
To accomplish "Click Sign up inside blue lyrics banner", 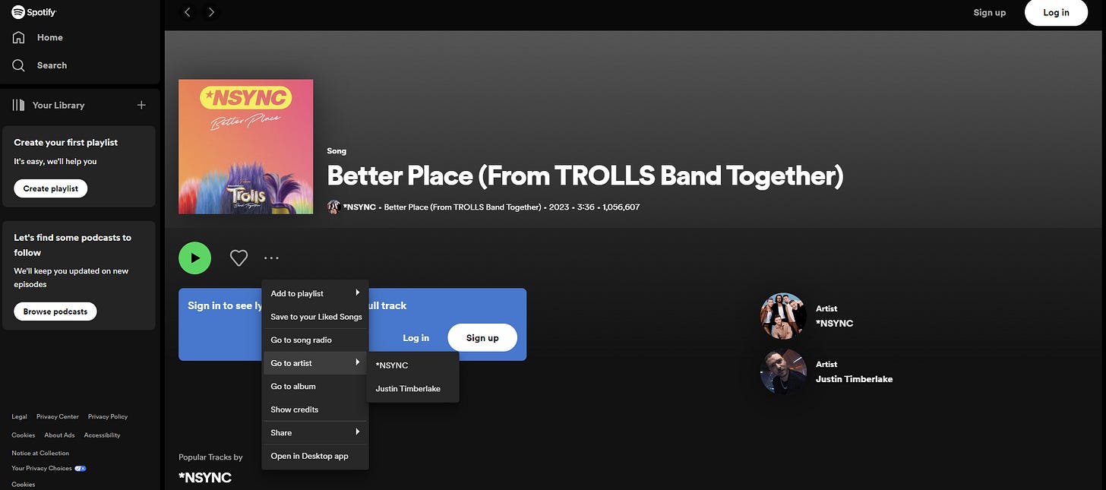I will point(482,338).
